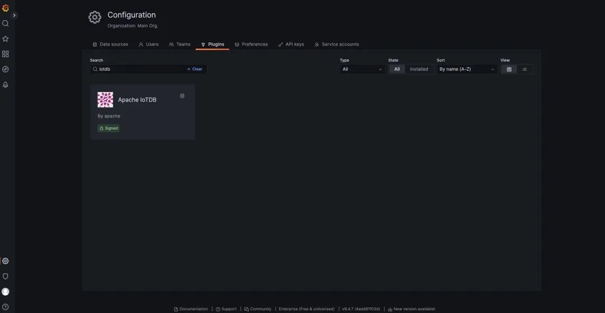The image size is (605, 313).
Task: Click the 'Organization: Main Org.' subtitle
Action: (133, 26)
